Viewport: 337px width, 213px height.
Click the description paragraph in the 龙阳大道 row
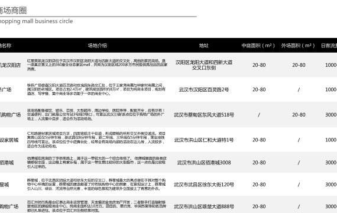pyautogui.click(x=97, y=64)
